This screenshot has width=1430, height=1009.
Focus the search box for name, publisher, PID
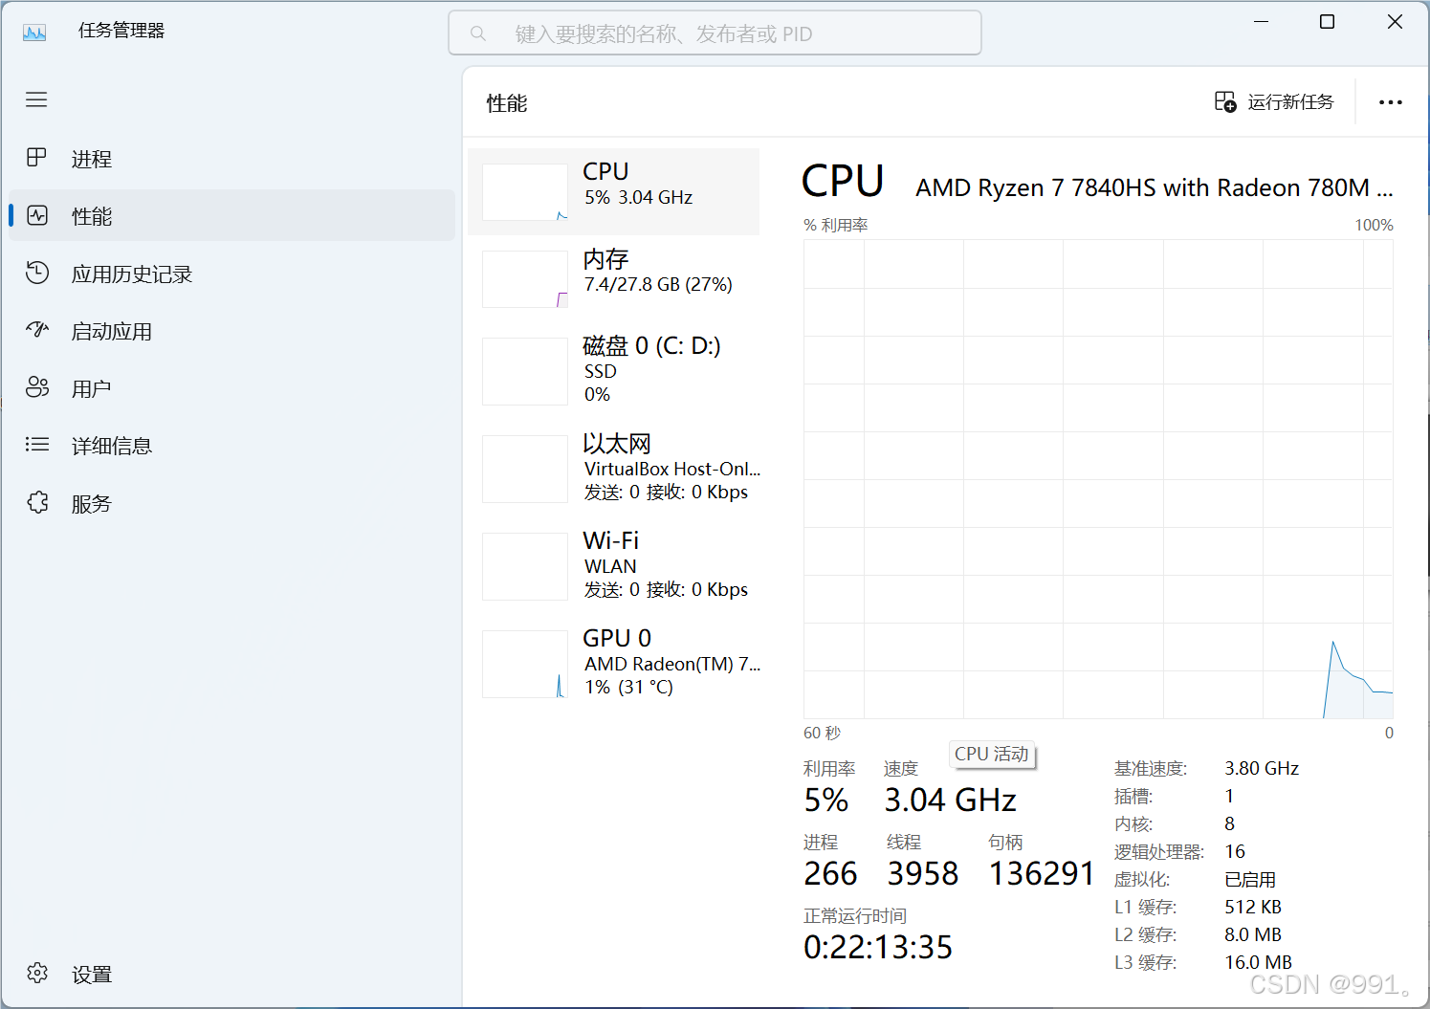coord(715,33)
